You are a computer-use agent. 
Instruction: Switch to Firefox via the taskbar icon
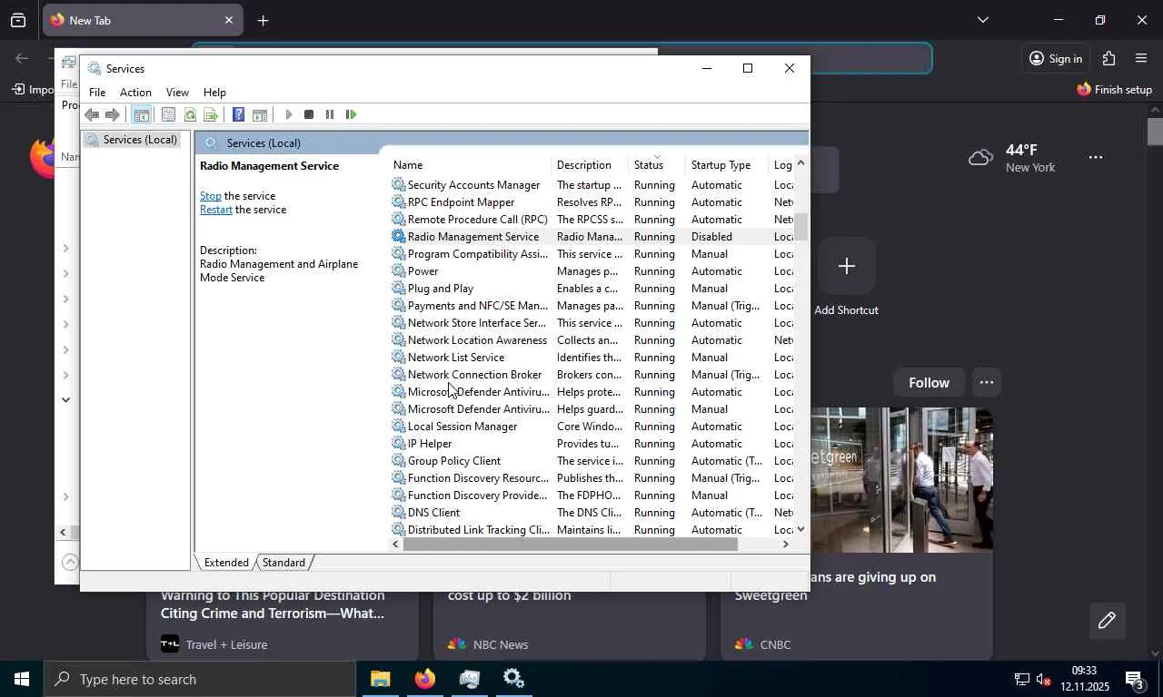[424, 679]
